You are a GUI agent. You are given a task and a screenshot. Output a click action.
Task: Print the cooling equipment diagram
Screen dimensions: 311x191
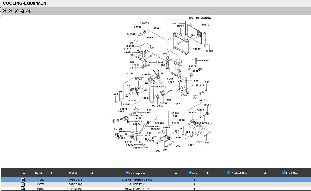28,11
